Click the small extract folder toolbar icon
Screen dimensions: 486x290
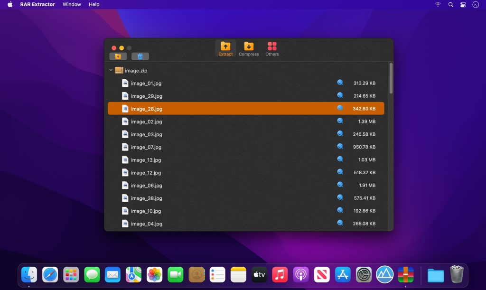pyautogui.click(x=118, y=56)
